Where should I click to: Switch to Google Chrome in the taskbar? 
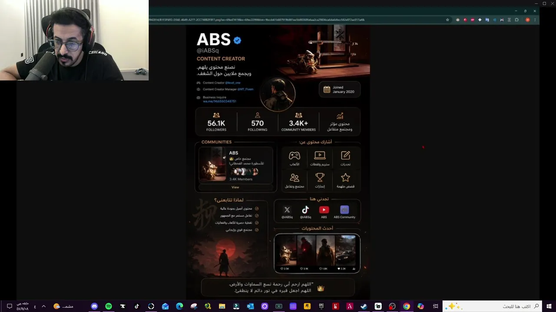(406, 306)
